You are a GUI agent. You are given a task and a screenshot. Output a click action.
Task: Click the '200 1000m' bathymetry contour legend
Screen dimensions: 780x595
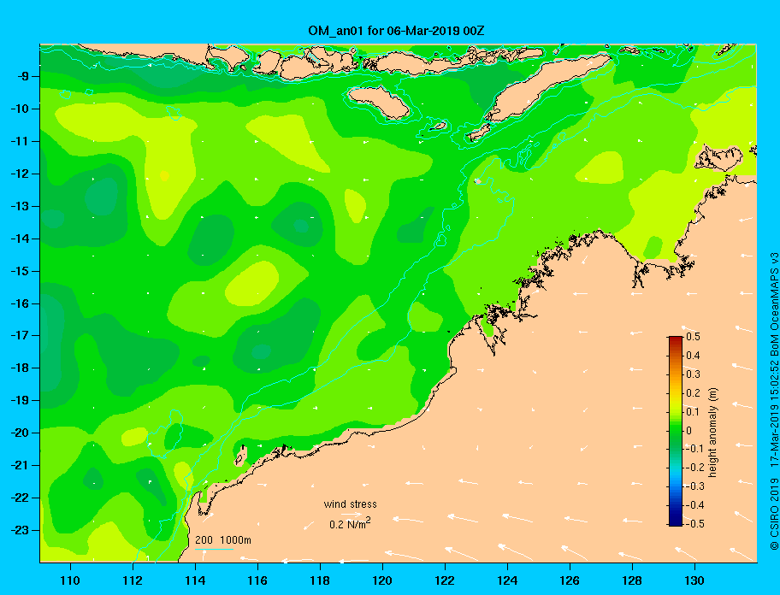click(223, 540)
